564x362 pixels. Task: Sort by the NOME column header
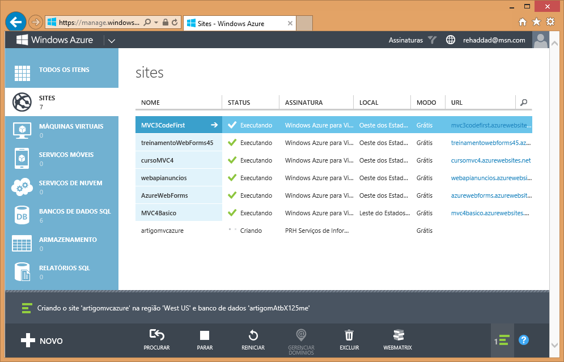click(150, 103)
